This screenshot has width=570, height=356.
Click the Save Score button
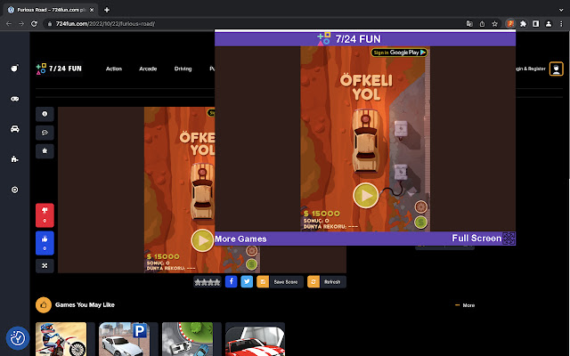pos(280,281)
